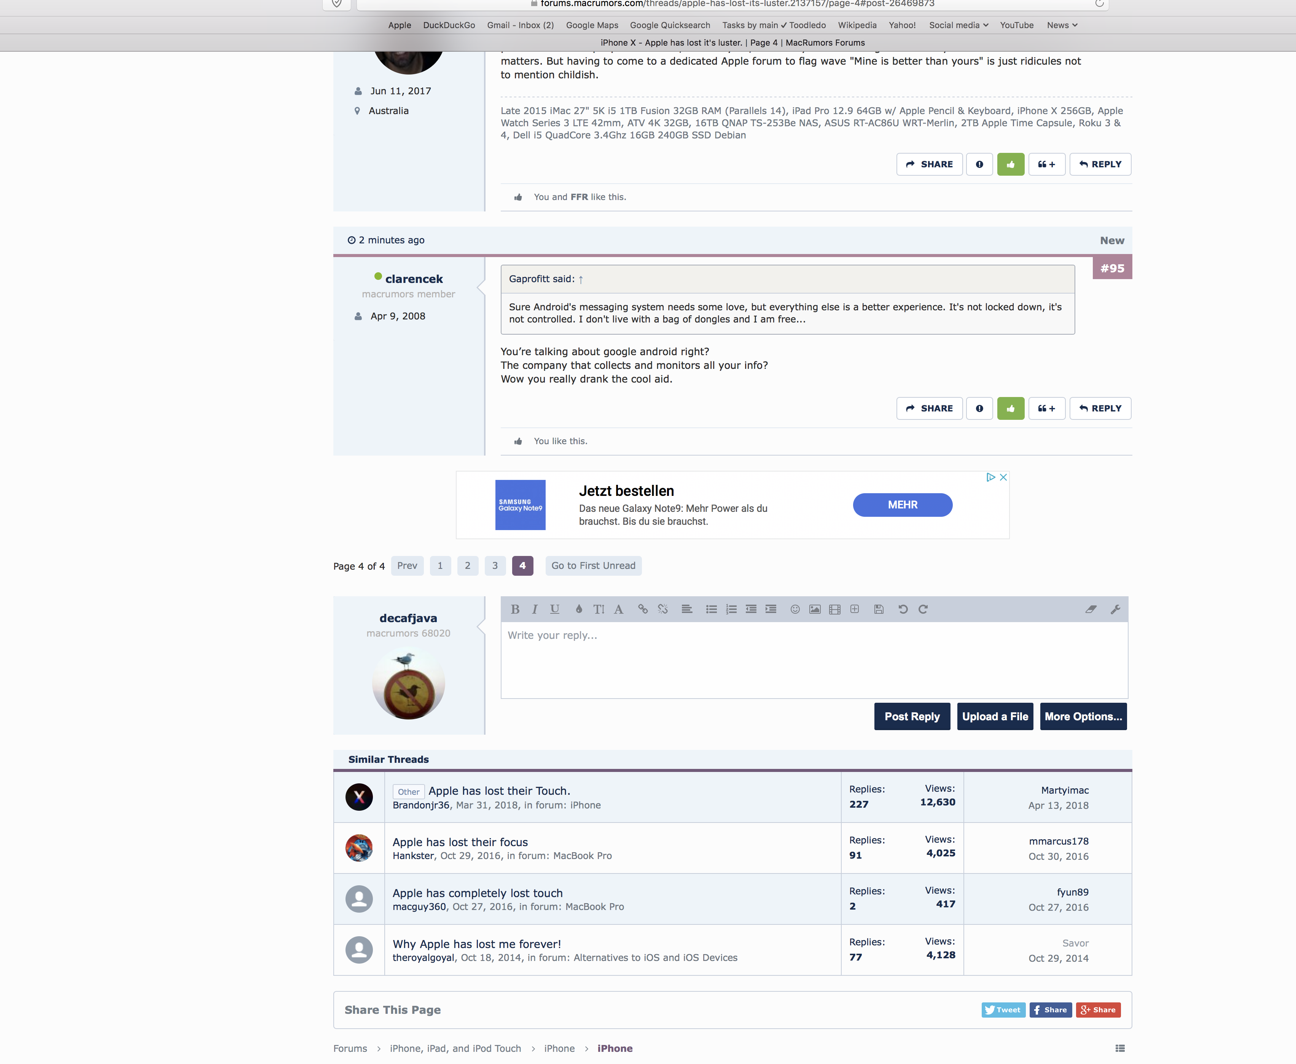Click the text color droplet icon

pyautogui.click(x=578, y=609)
